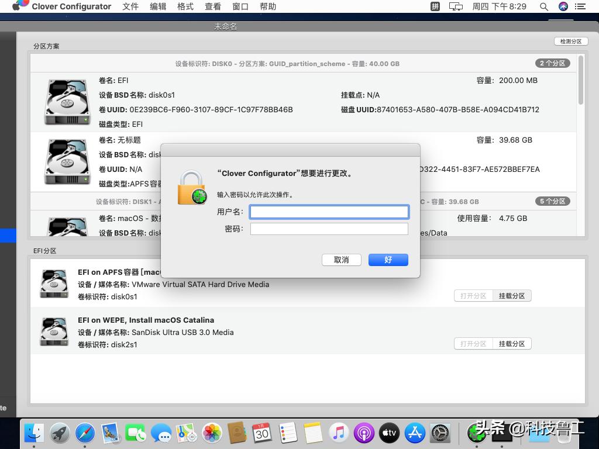
Task: Open the App Store from the Dock
Action: pyautogui.click(x=414, y=433)
